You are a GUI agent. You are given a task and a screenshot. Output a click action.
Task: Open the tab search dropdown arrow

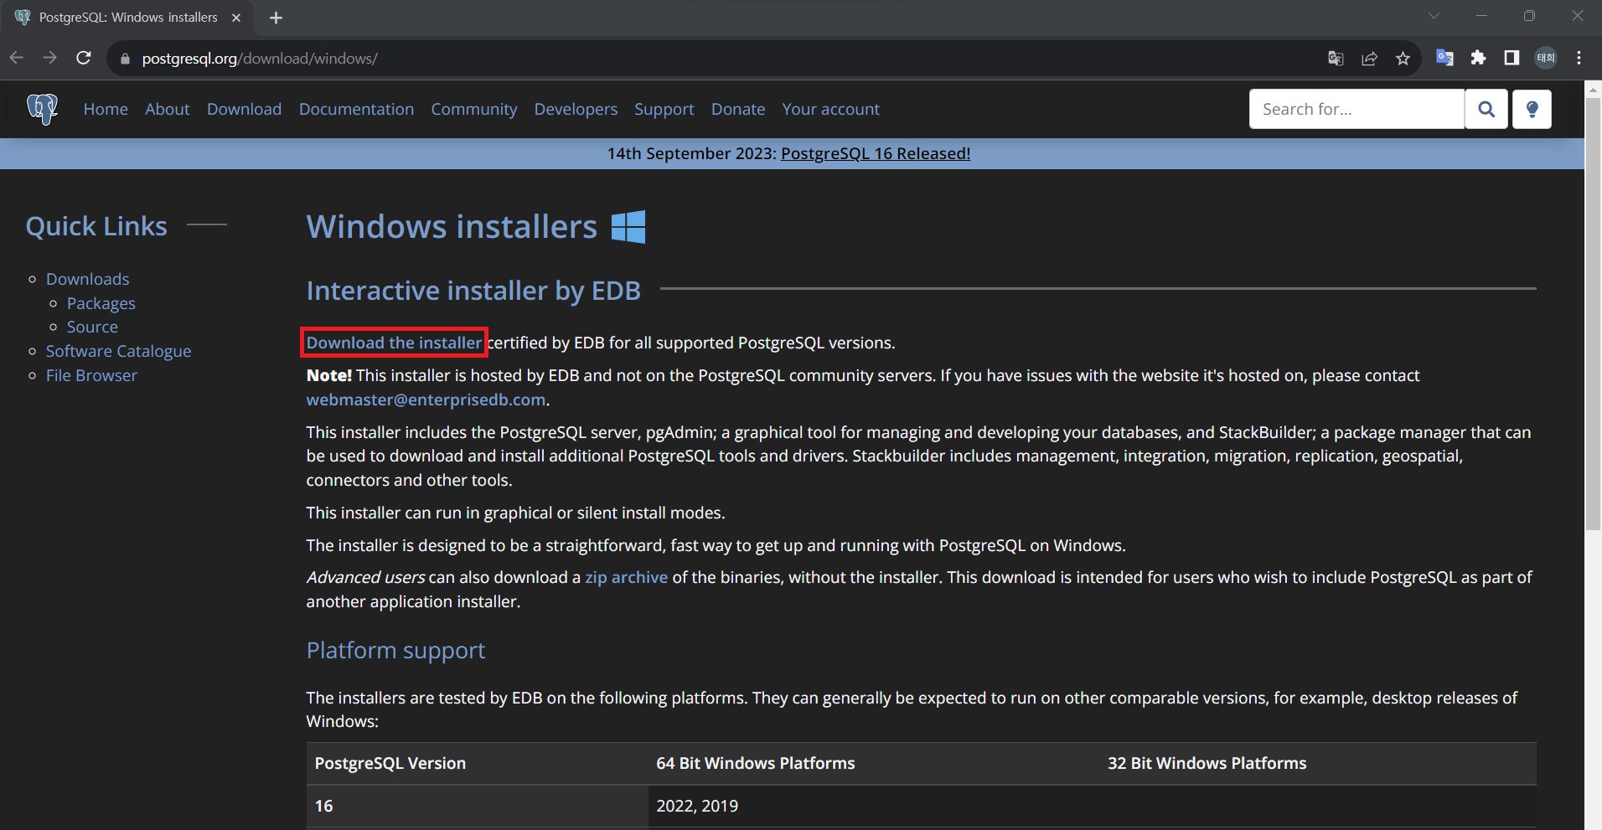tap(1434, 16)
